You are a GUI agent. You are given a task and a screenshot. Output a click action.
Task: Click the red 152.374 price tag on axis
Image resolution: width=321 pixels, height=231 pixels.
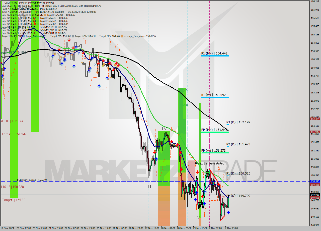click(315, 119)
